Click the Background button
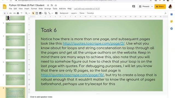Screen dimensions: 175x98 [64, 13]
